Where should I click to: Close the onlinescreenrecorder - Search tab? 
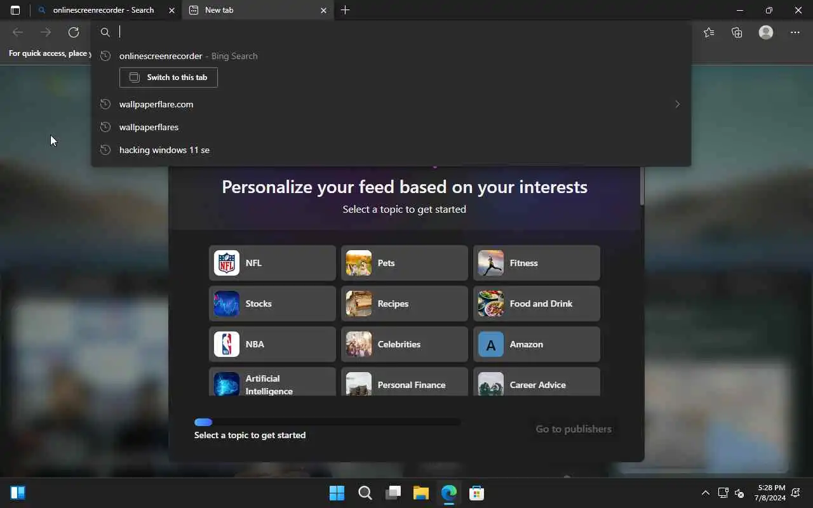tap(171, 10)
